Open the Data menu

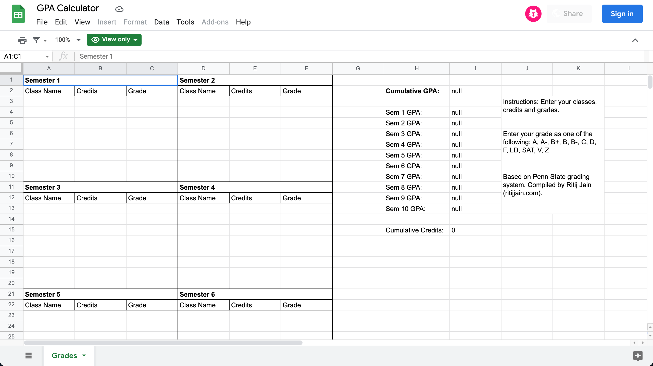coord(161,22)
